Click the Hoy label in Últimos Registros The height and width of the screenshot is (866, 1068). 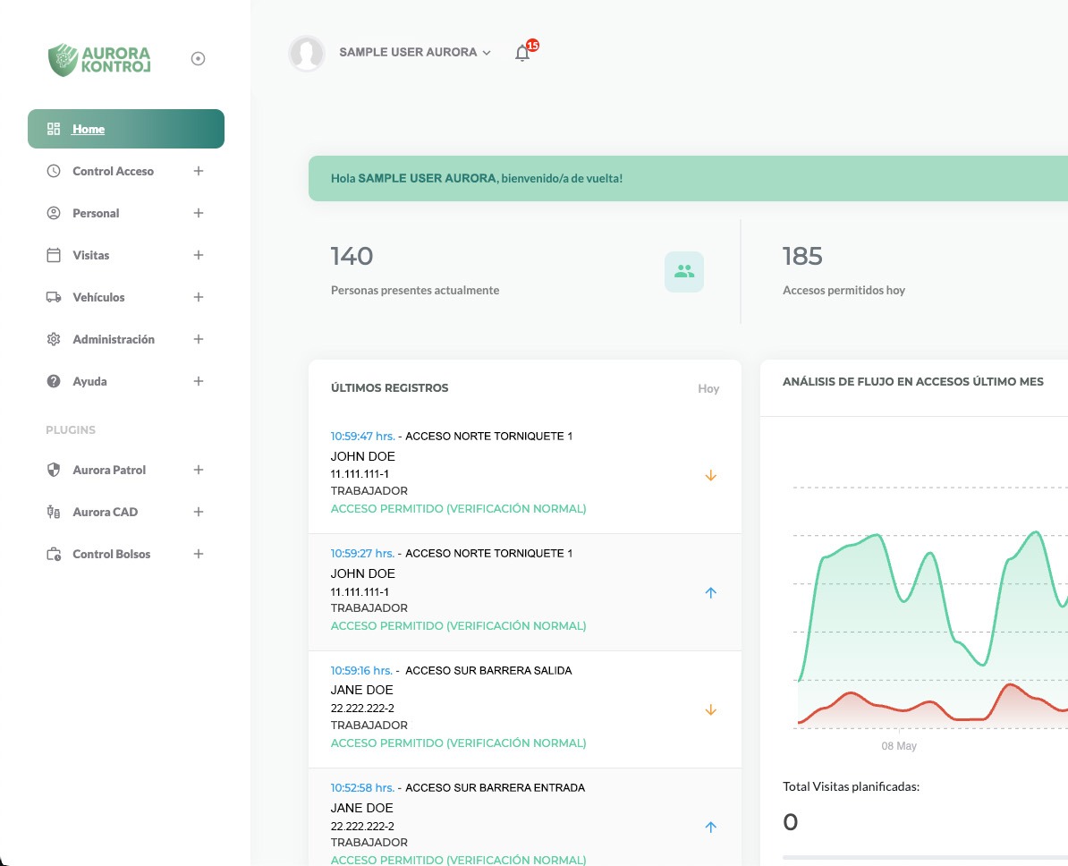[x=708, y=388]
